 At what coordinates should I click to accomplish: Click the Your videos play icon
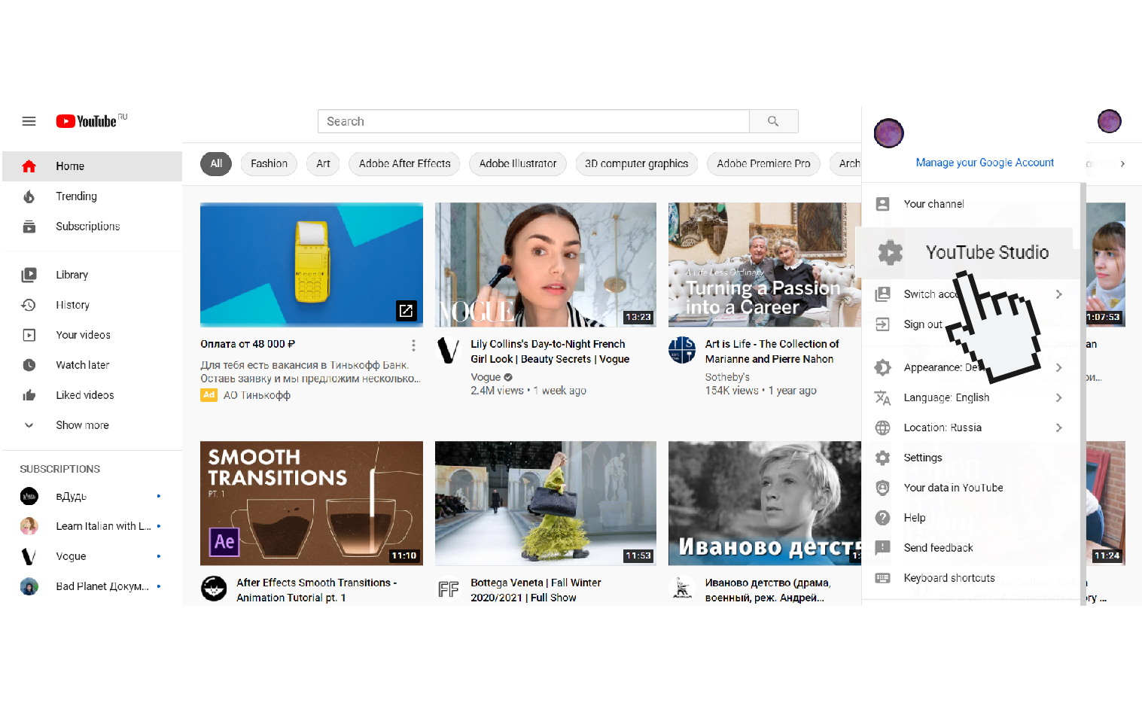click(29, 335)
